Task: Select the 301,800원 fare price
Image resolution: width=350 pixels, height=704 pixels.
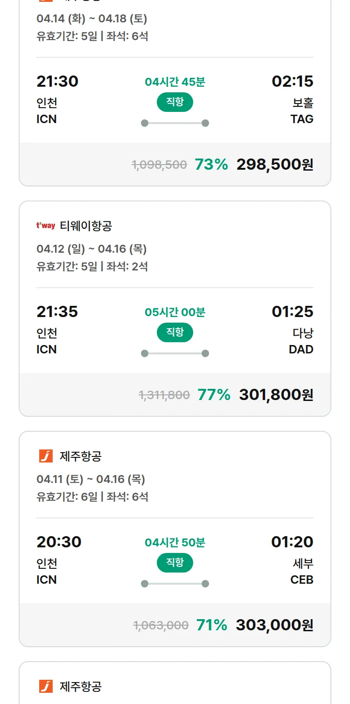Action: (276, 394)
